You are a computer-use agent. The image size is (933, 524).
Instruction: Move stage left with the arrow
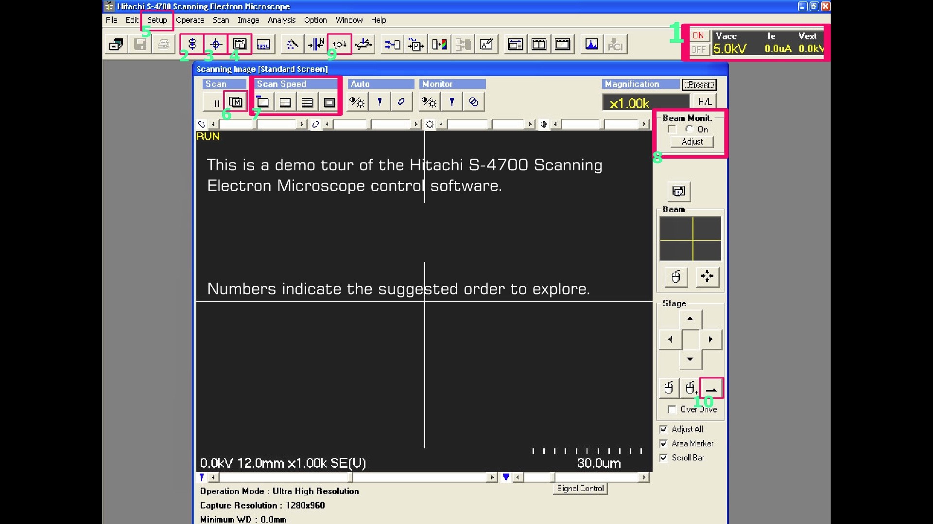pyautogui.click(x=670, y=340)
